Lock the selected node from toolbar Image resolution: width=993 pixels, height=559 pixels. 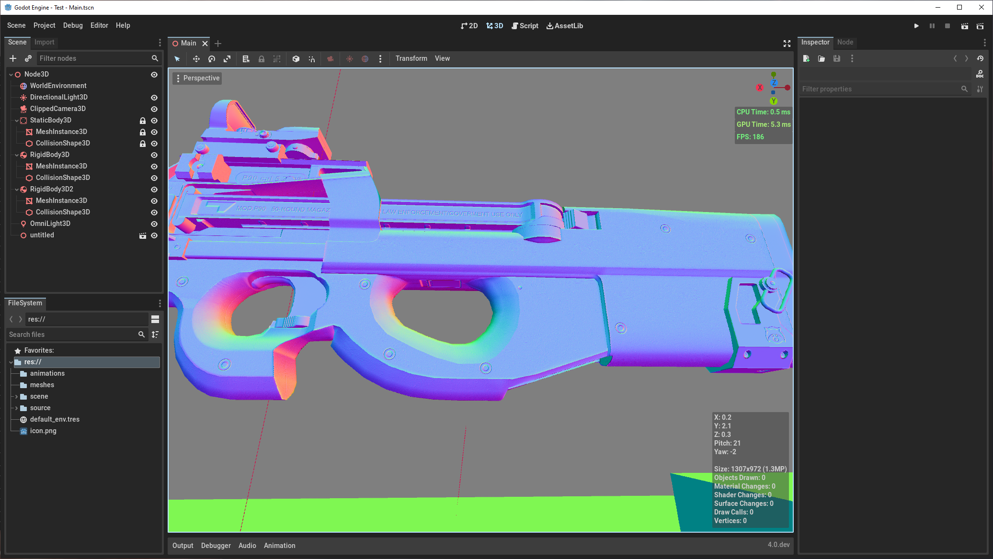[x=262, y=58]
